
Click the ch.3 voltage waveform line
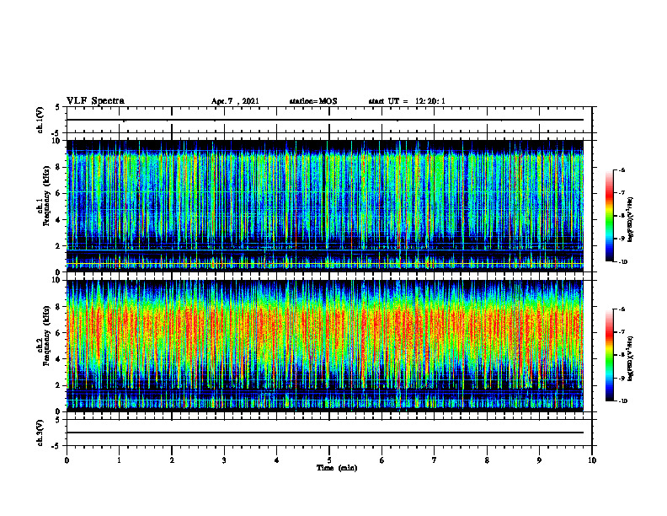point(325,433)
